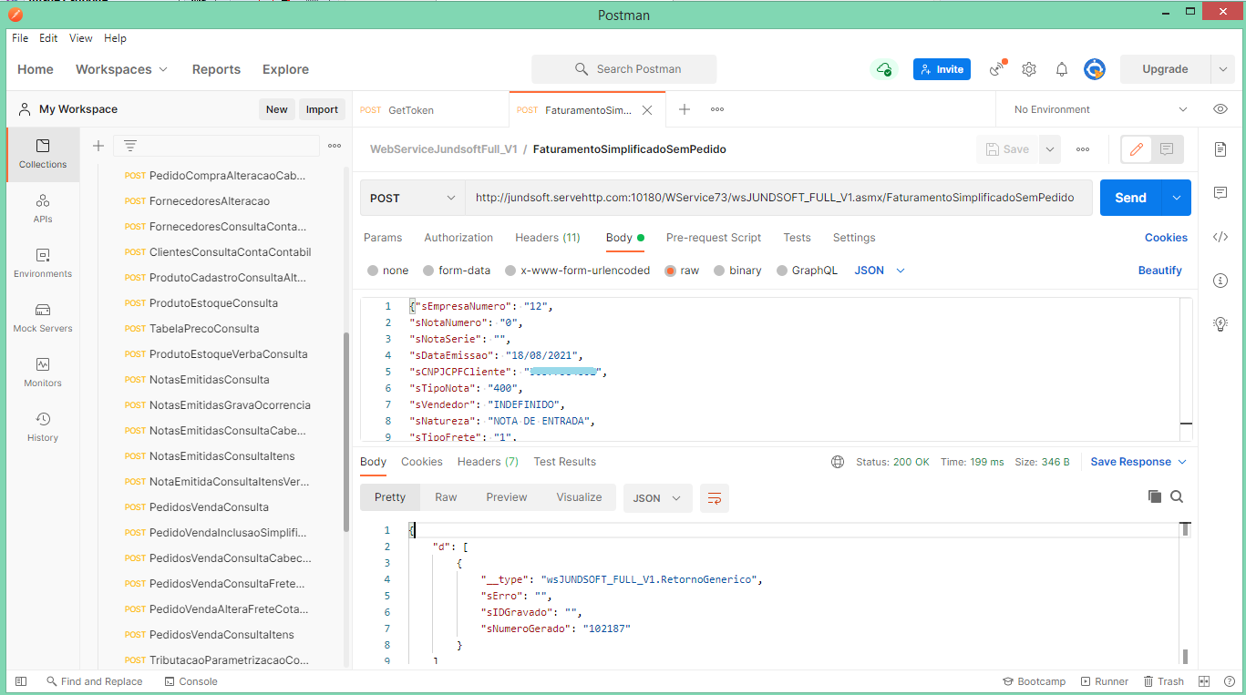This screenshot has width=1246, height=695.
Task: Open the notifications bell
Action: click(1062, 69)
